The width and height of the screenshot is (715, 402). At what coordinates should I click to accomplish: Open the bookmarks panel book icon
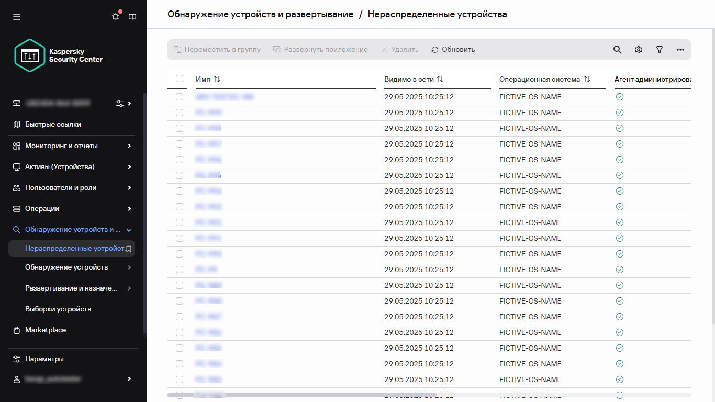(x=132, y=16)
